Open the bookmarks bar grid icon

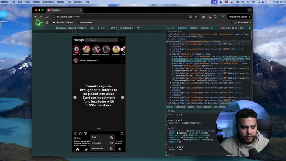(x=47, y=22)
